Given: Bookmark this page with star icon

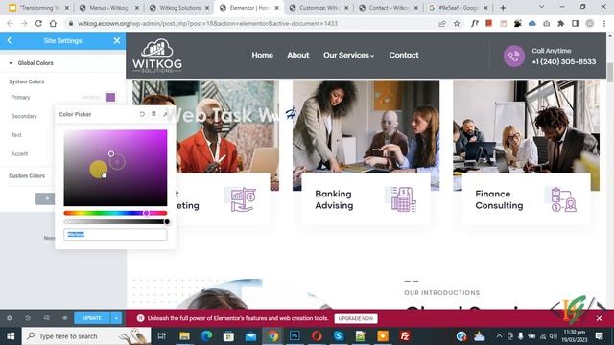Looking at the screenshot, I should (457, 23).
